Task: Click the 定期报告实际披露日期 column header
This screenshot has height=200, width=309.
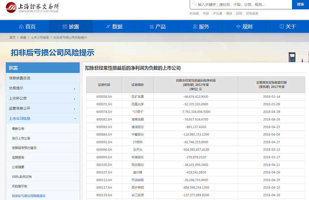Action: 271,85
